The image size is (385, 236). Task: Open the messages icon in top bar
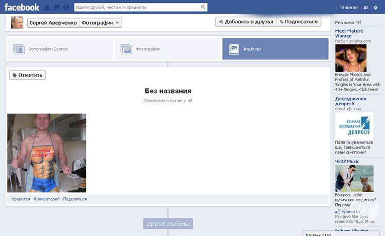56,8
